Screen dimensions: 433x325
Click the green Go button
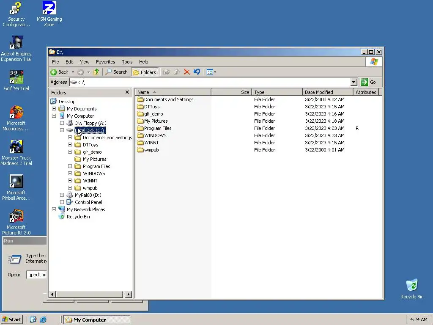(369, 82)
